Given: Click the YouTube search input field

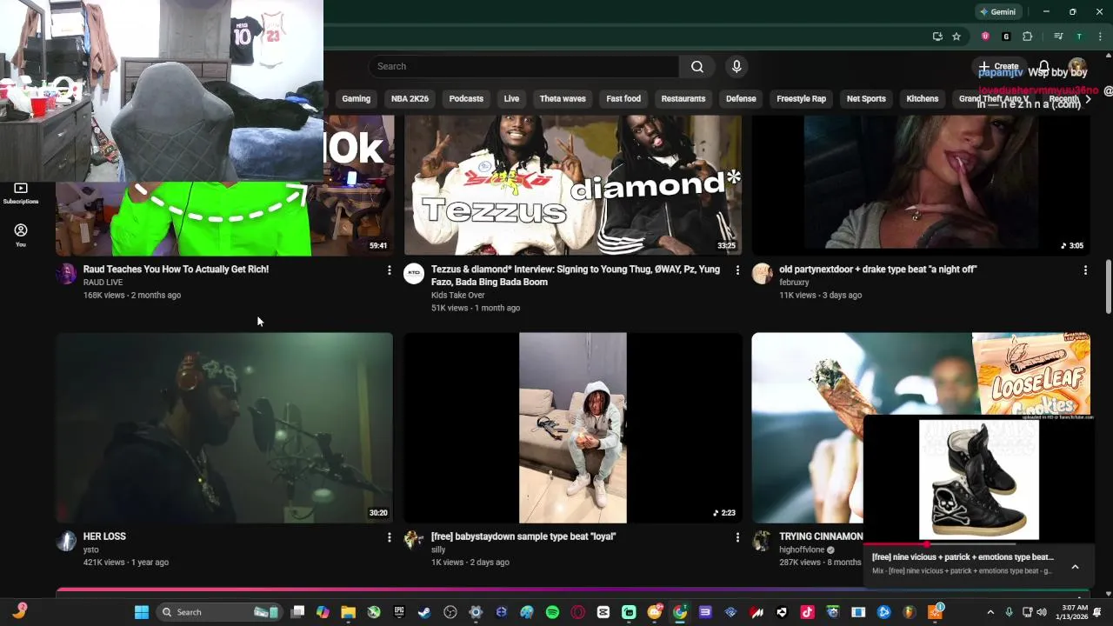Looking at the screenshot, I should pyautogui.click(x=523, y=66).
